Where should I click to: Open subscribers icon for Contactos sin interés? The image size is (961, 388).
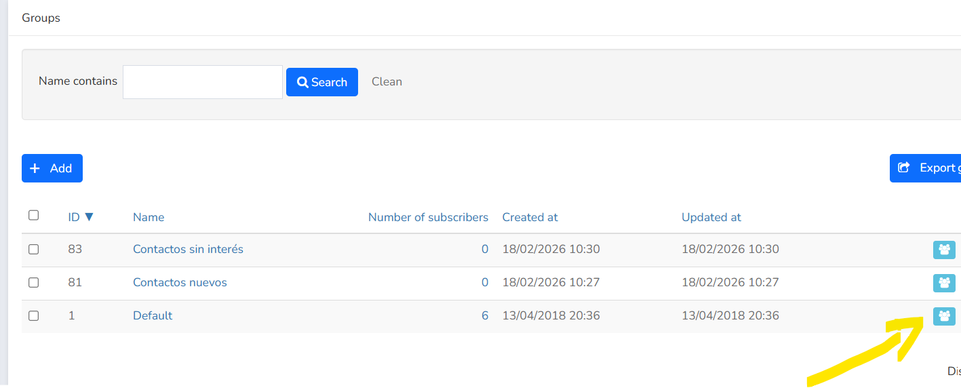(944, 250)
